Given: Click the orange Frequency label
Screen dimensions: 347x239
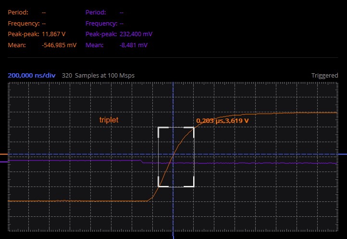Looking at the screenshot, I should pyautogui.click(x=24, y=23).
